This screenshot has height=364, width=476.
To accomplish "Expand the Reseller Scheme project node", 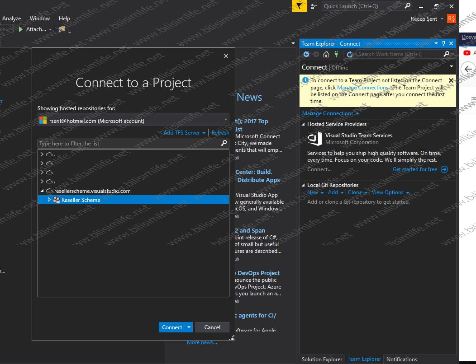I will pos(49,200).
